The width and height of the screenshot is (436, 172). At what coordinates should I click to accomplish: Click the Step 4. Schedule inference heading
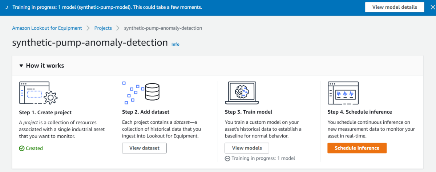(360, 112)
